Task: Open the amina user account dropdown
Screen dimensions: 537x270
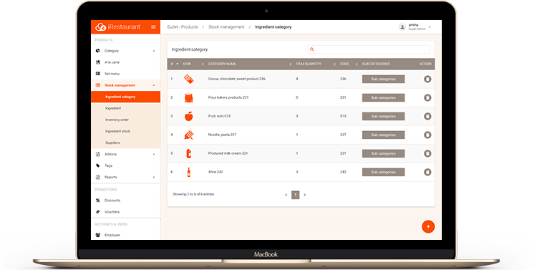Action: pyautogui.click(x=415, y=27)
